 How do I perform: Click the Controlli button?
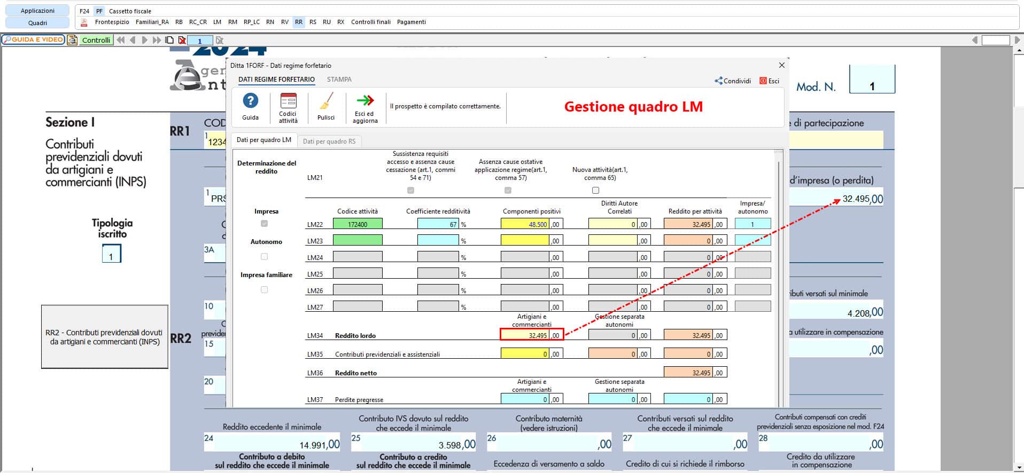(x=96, y=40)
